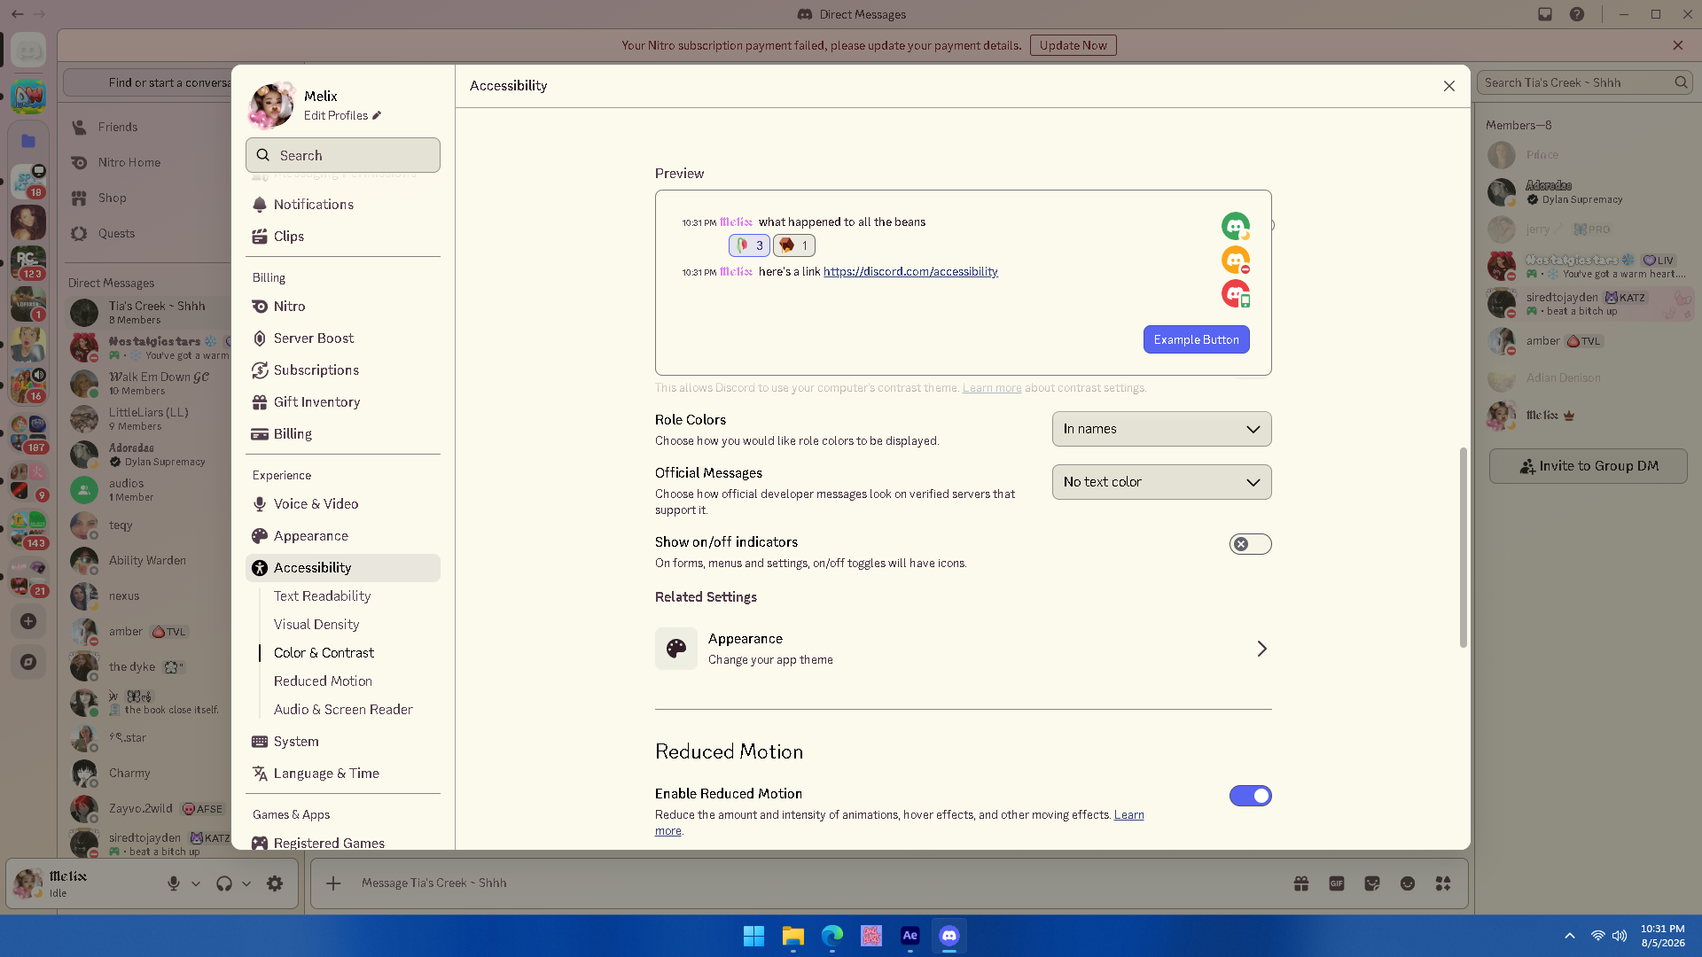Click the Melix profile avatar in settings
The height and width of the screenshot is (957, 1702).
(271, 105)
